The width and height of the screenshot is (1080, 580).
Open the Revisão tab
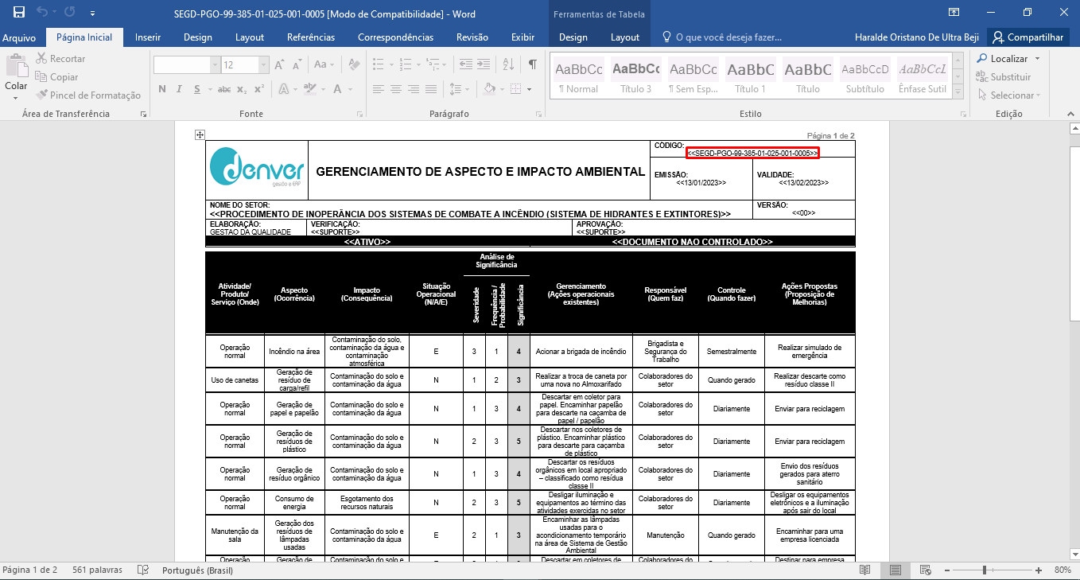472,37
